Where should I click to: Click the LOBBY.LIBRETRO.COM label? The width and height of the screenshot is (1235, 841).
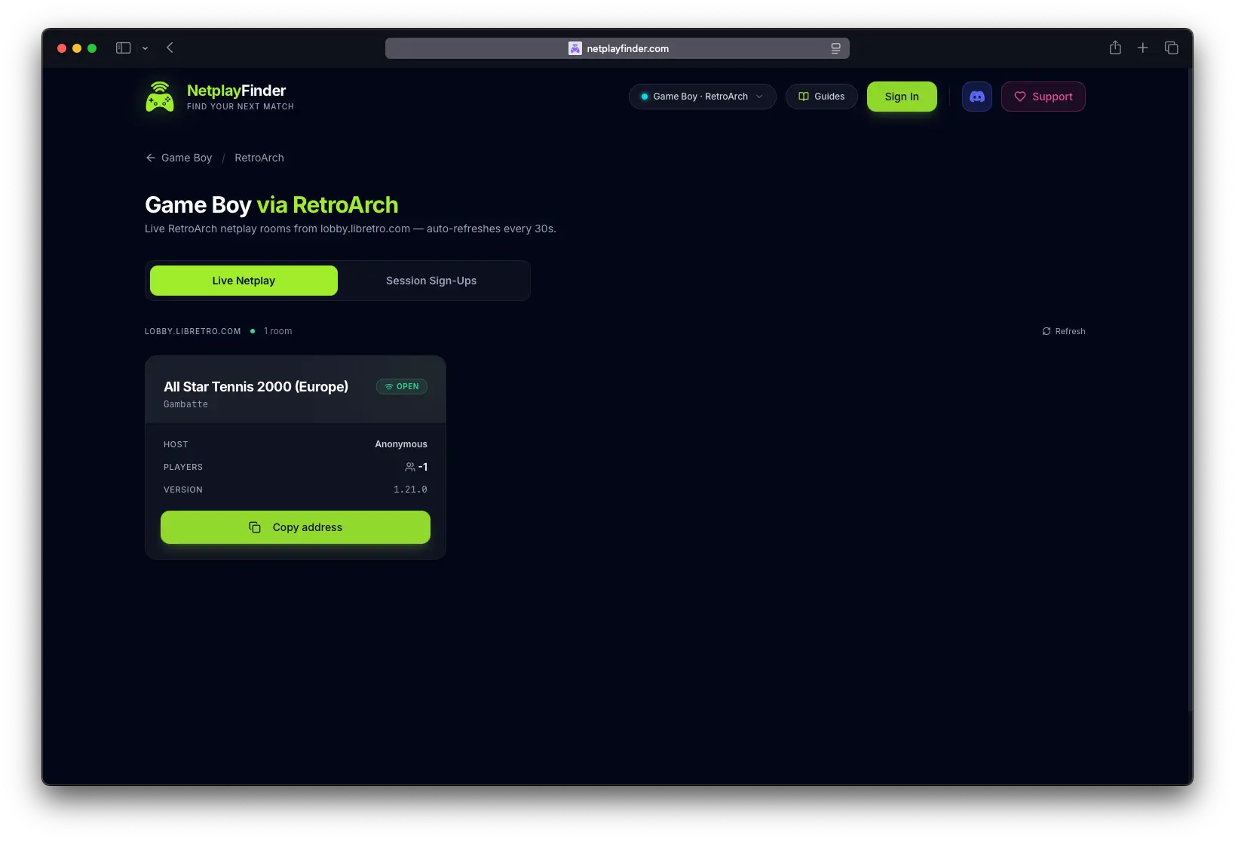(x=193, y=331)
